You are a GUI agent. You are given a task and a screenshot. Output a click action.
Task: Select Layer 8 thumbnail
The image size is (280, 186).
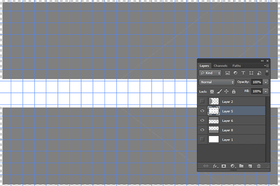coord(214,130)
